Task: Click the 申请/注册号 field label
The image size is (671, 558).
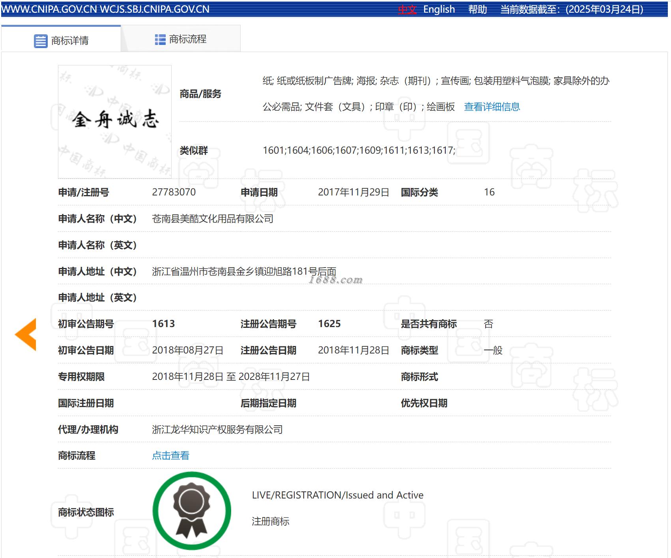Action: coord(84,192)
